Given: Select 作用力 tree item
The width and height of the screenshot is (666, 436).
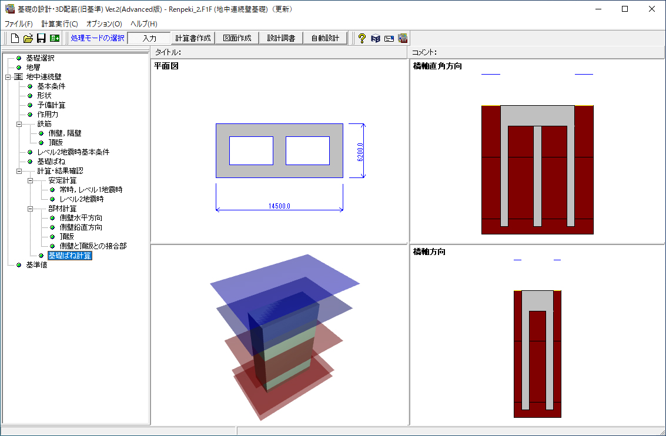Looking at the screenshot, I should 48,114.
